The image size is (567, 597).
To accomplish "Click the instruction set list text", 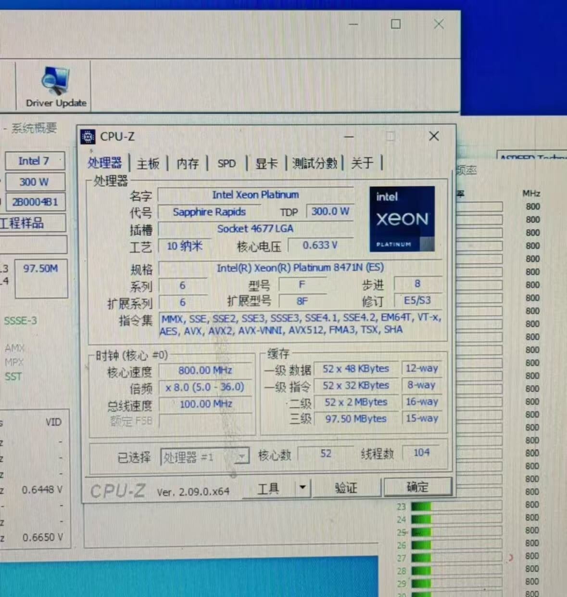I will coord(302,324).
